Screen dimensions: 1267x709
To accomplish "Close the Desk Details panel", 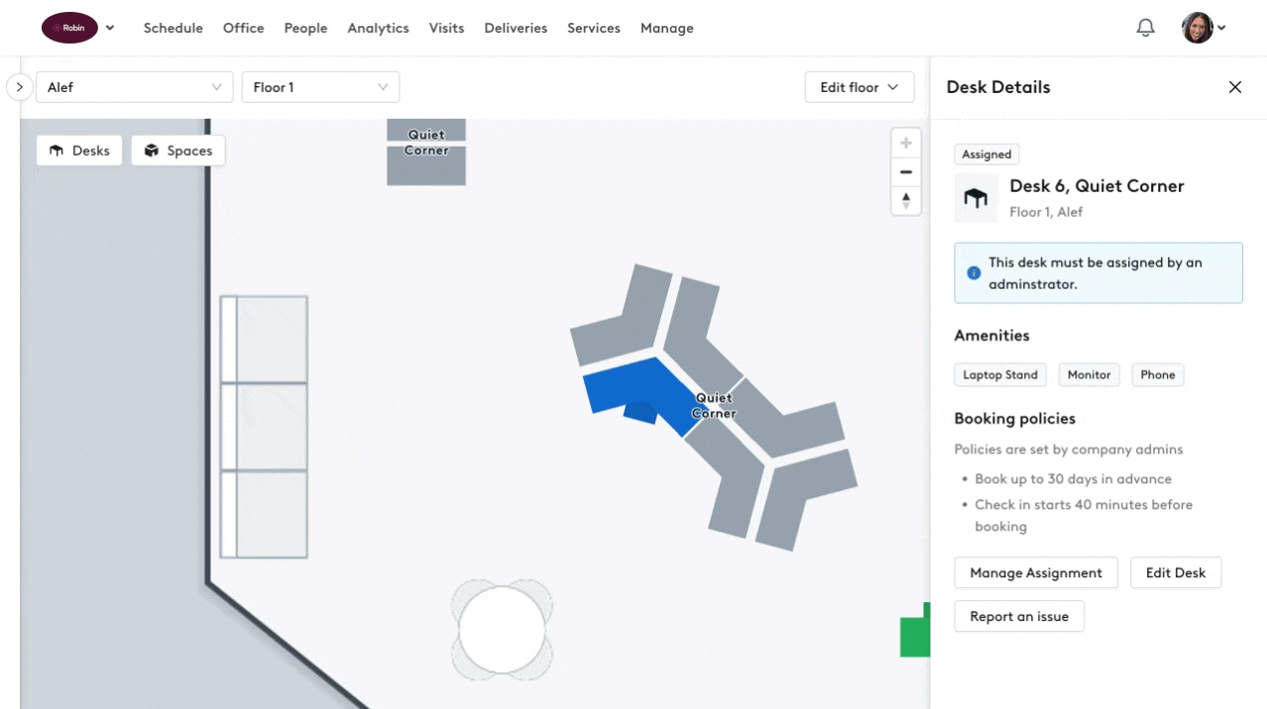I will click(1234, 87).
